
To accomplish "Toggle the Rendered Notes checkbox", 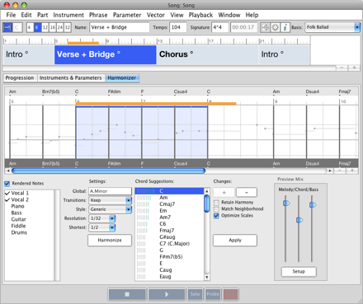I will [x=7, y=184].
